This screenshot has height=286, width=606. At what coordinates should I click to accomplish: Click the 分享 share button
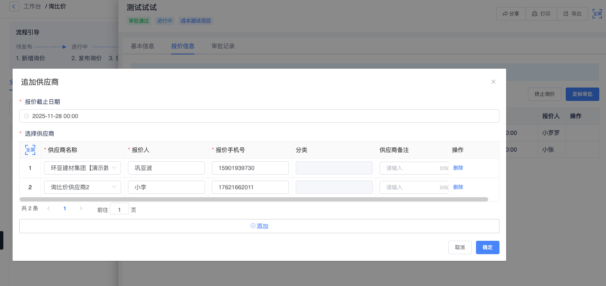(511, 14)
